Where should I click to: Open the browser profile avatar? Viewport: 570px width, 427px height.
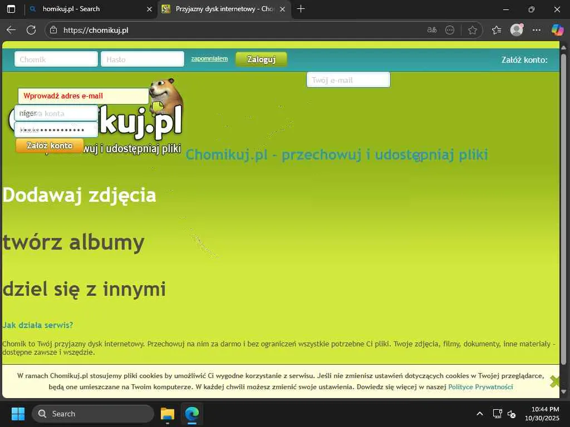pos(517,30)
